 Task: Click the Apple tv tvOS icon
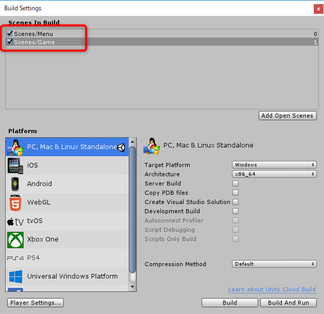pos(15,221)
